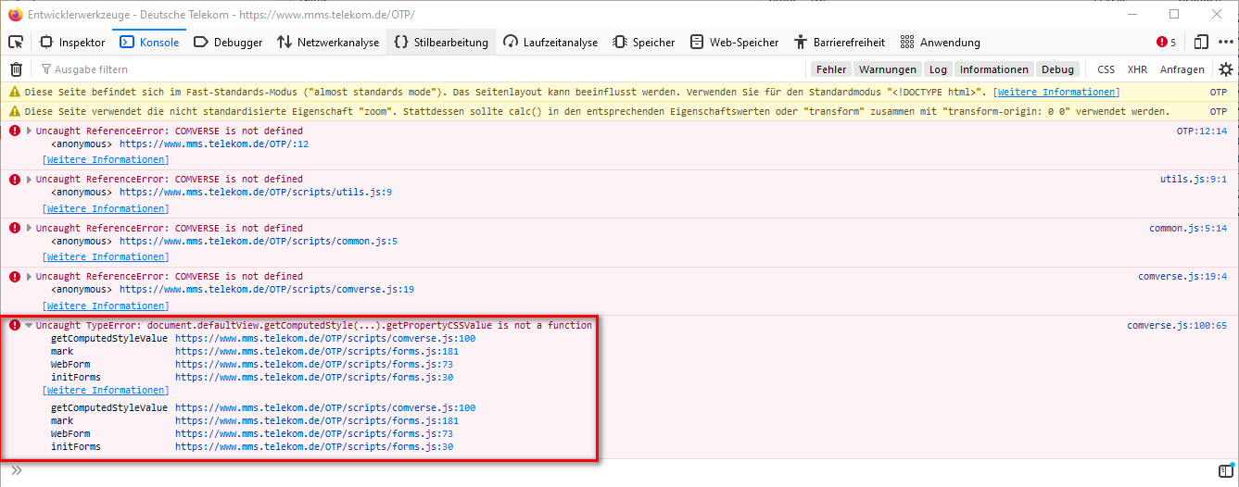Toggle responsive design mode icon
Screen dimensions: 1239x487
click(x=1201, y=42)
